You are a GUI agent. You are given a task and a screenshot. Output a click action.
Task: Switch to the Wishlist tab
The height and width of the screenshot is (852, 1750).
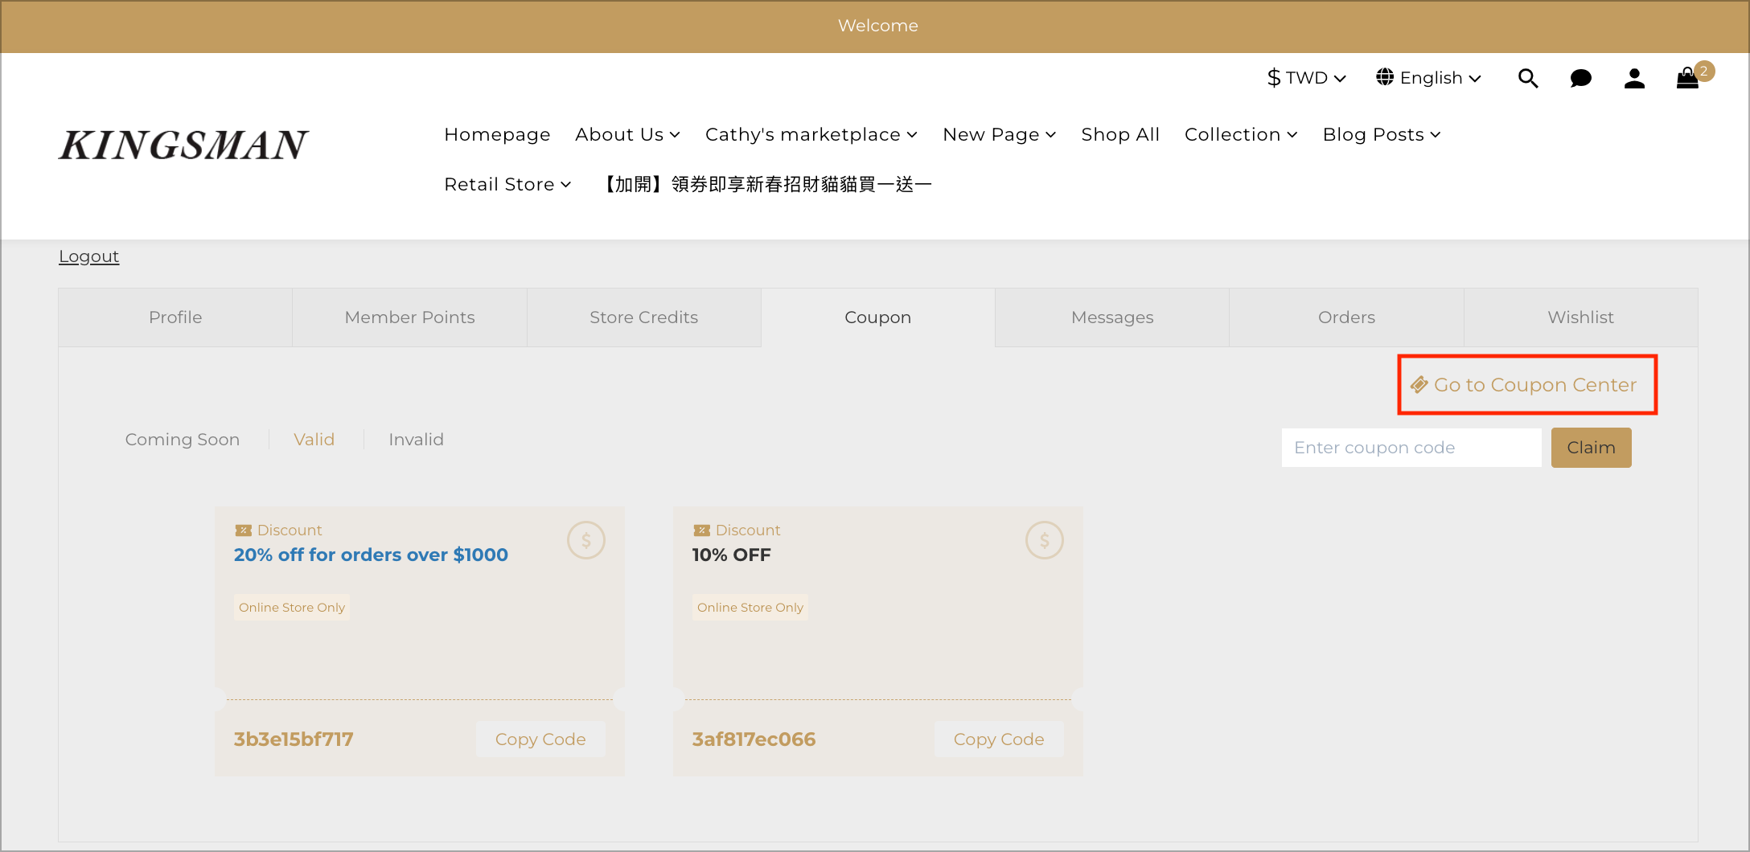pos(1581,317)
